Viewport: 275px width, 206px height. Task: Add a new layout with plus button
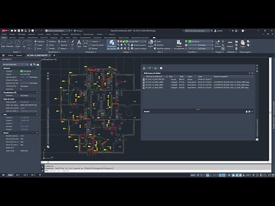point(40,175)
